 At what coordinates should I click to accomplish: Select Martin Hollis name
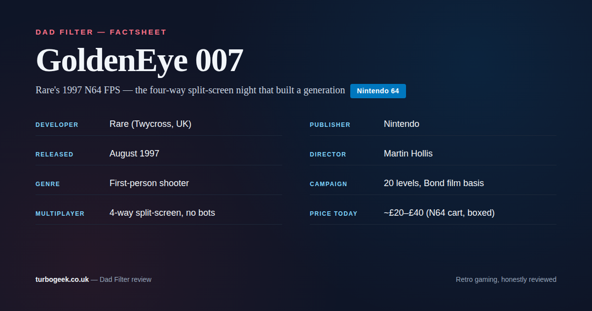[408, 154]
